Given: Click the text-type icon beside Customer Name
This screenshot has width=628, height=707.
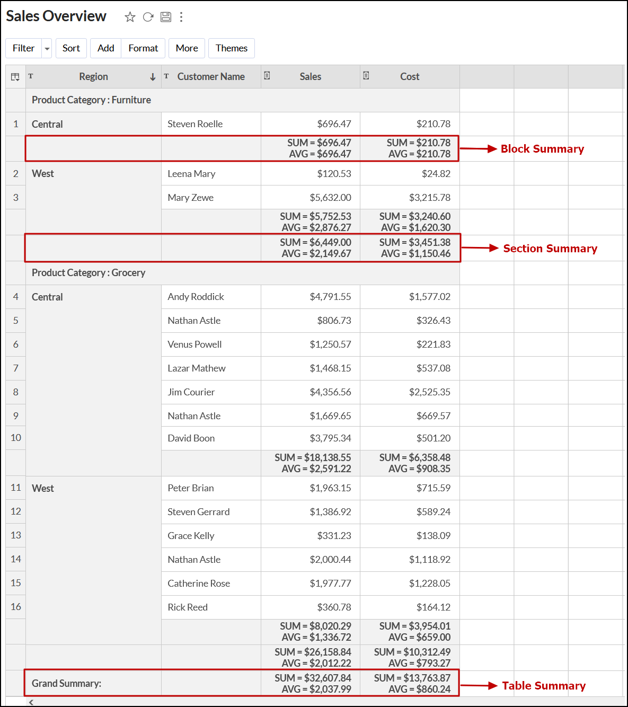Looking at the screenshot, I should [x=166, y=76].
